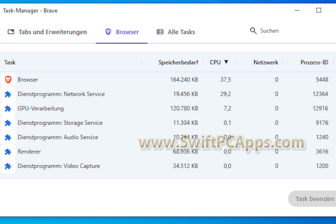Focus the Suchen search field
The image size is (336, 224).
269,31
